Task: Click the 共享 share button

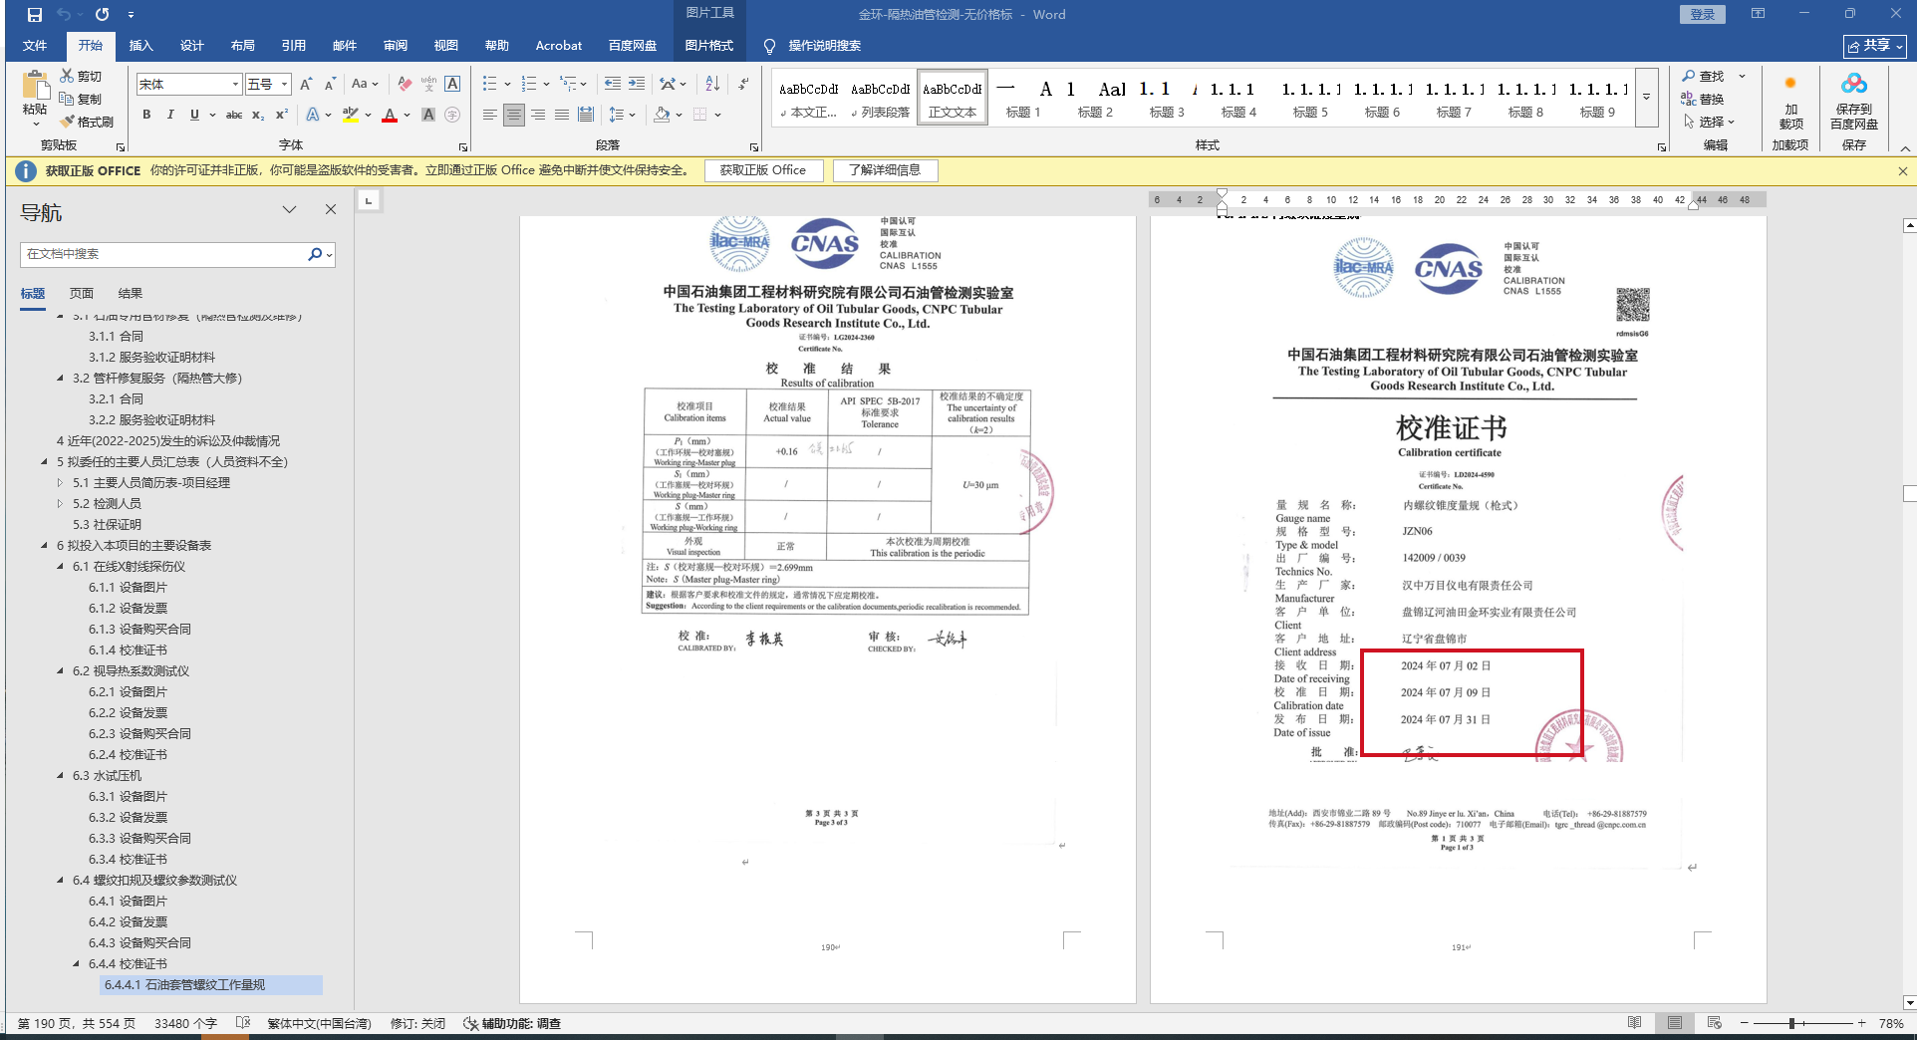Action: pyautogui.click(x=1874, y=46)
